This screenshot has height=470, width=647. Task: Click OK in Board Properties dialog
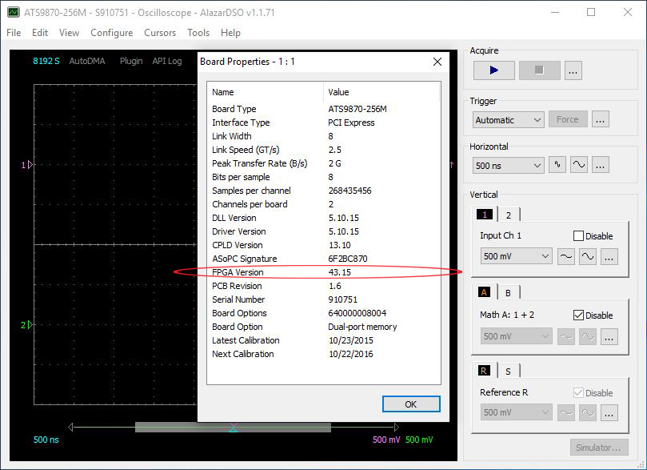[x=410, y=404]
